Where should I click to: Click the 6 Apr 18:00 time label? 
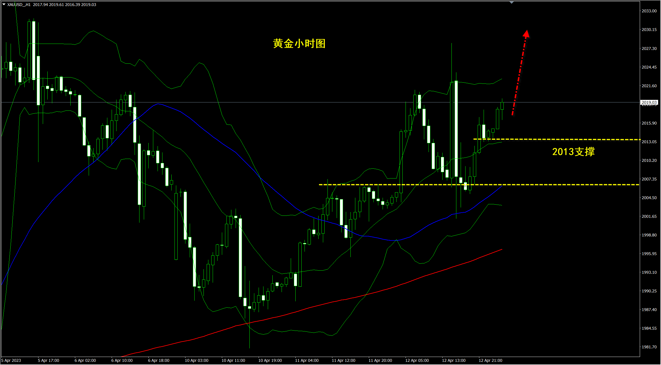click(158, 360)
